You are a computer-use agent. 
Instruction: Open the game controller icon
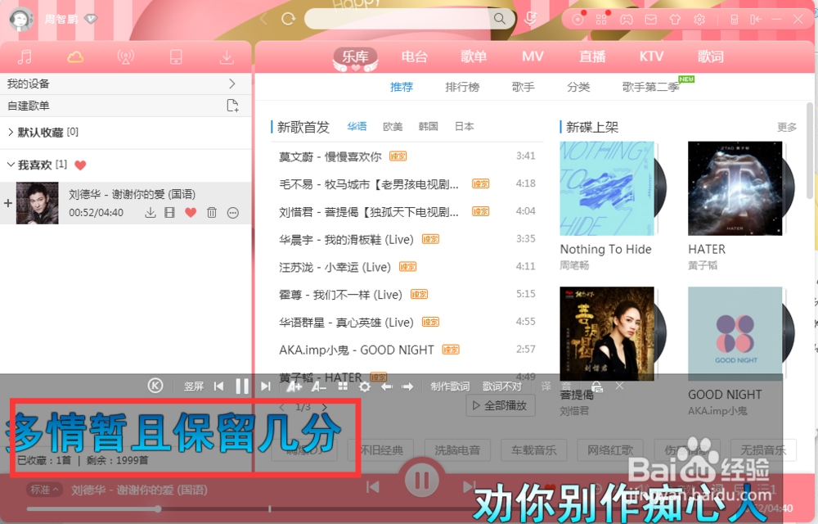point(626,20)
